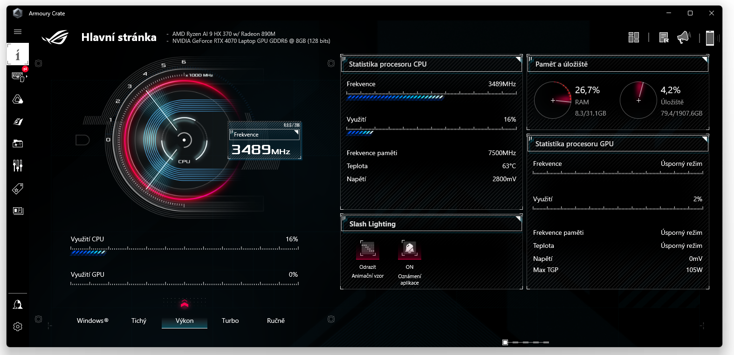Click the CPU Frekvence bar in stats panel
Viewport: 734px width, 355px height.
tap(432, 96)
